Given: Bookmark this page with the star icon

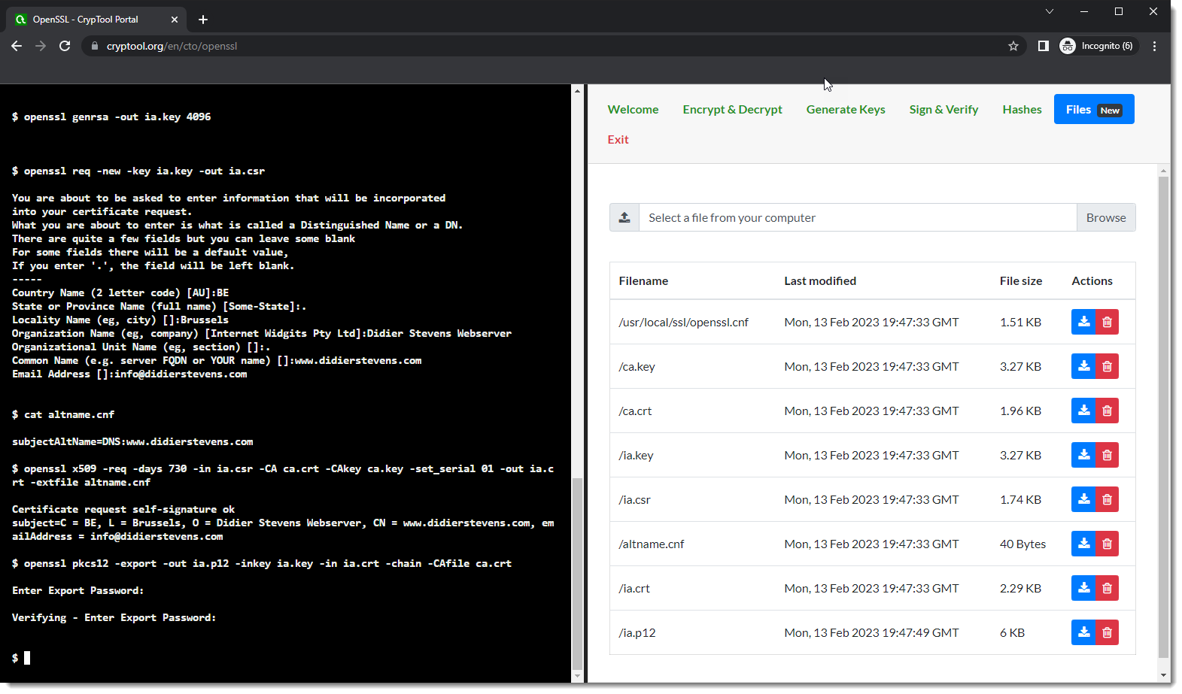Looking at the screenshot, I should click(1013, 46).
